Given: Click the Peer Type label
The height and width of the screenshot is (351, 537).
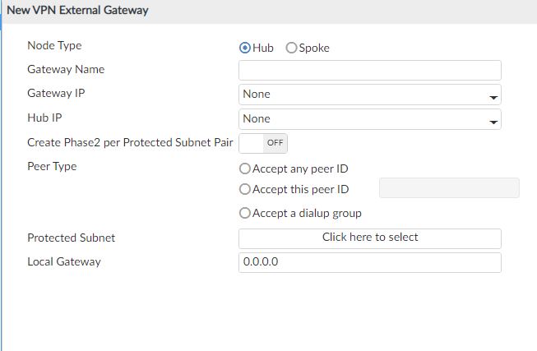Looking at the screenshot, I should click(x=52, y=167).
